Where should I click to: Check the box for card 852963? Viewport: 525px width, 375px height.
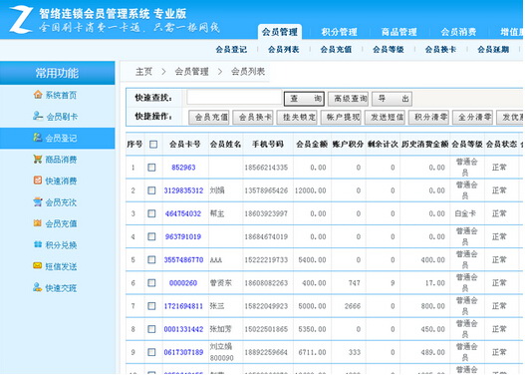click(x=151, y=168)
